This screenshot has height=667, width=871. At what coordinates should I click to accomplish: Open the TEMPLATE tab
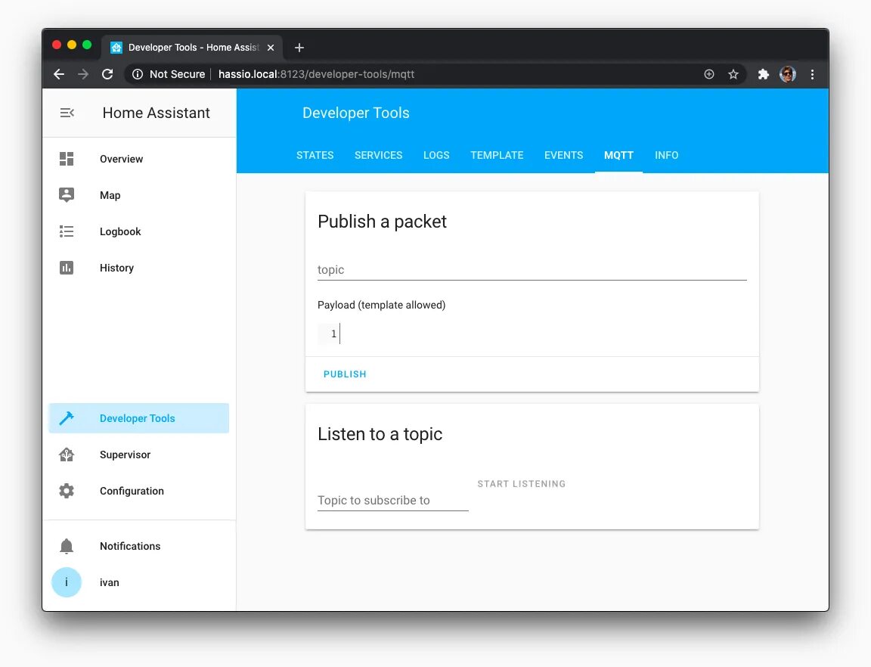[x=497, y=155]
